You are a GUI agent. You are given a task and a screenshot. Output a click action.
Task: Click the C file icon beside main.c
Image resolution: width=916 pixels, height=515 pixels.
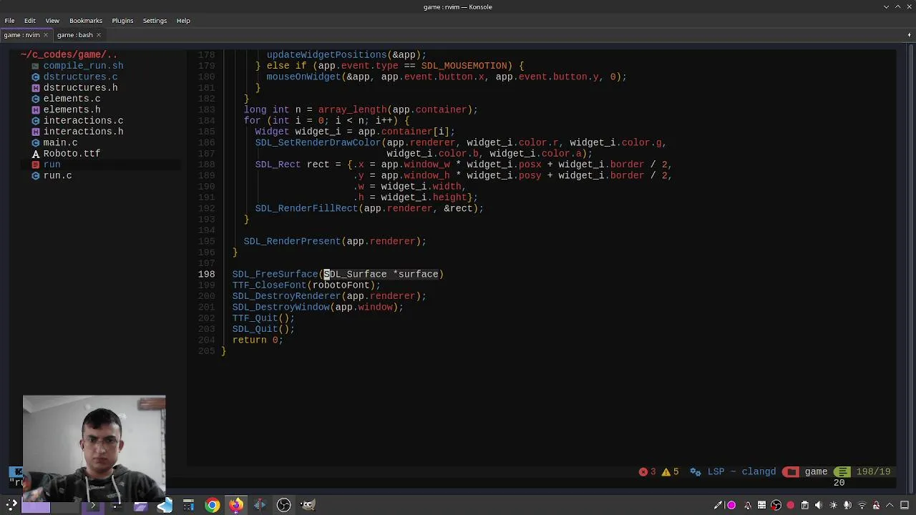click(x=36, y=142)
